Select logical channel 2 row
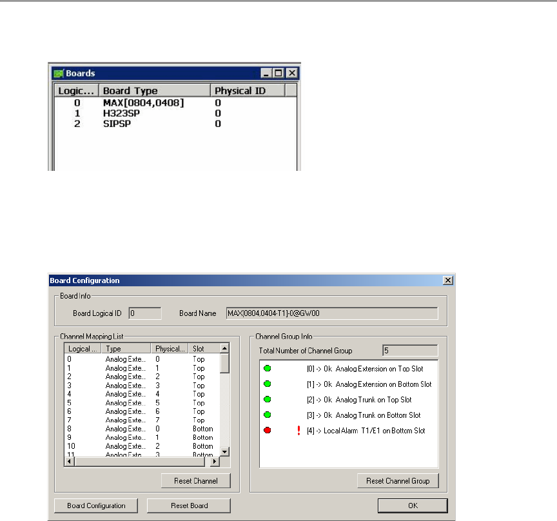The image size is (557, 521). [142, 377]
